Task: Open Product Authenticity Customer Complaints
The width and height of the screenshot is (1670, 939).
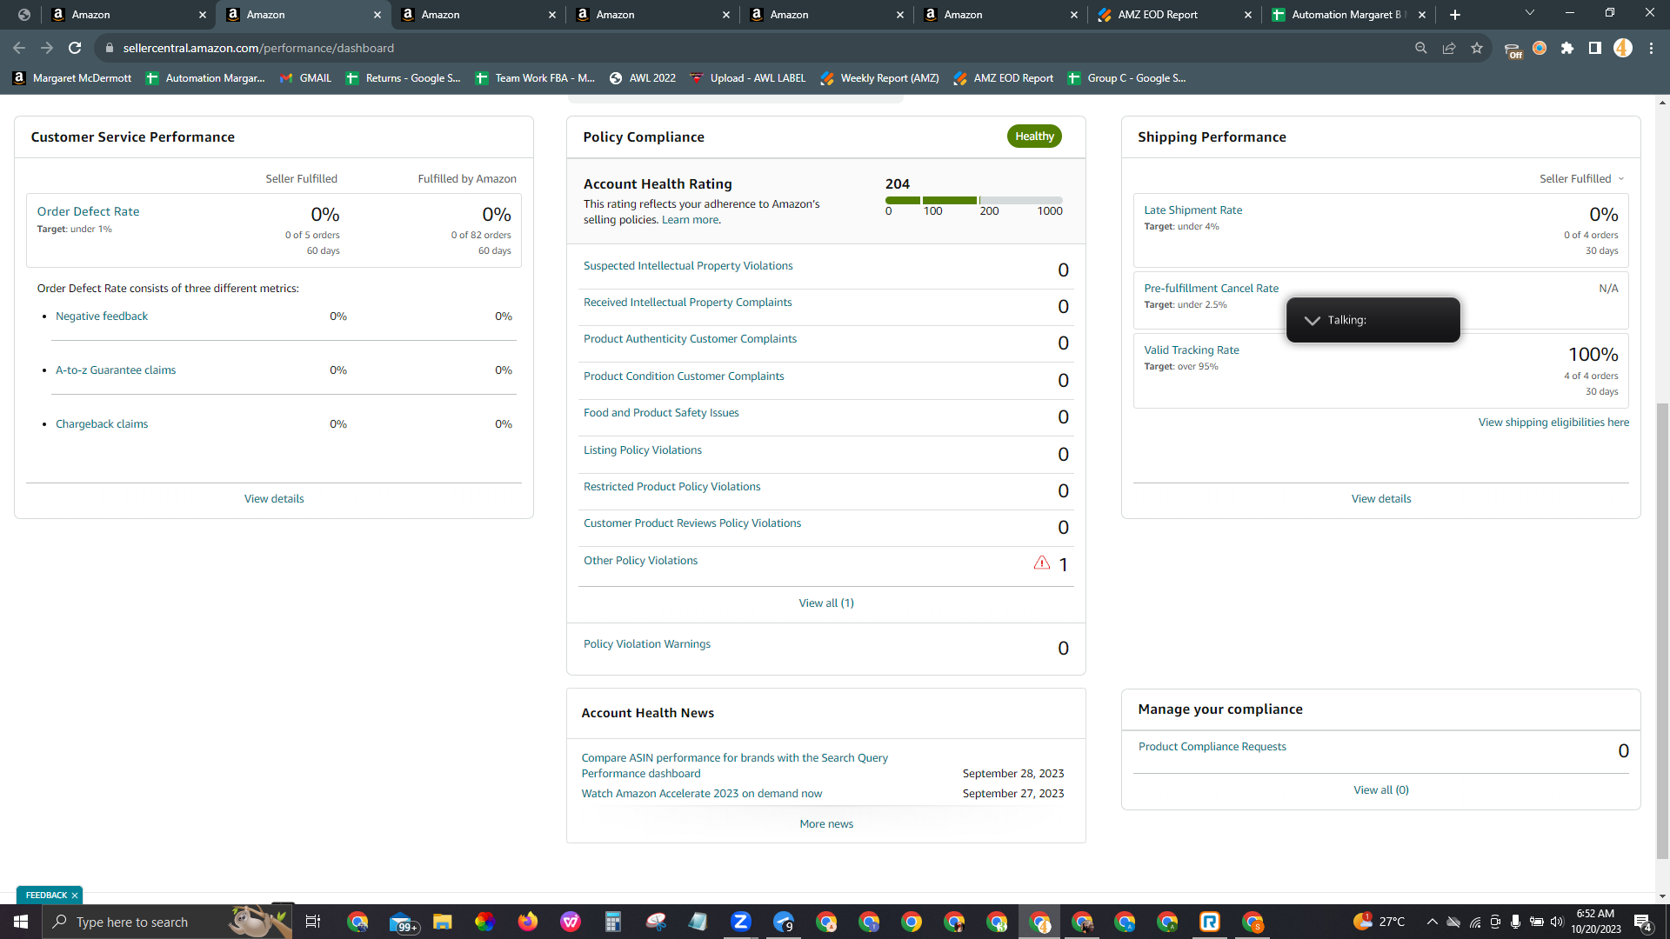Action: (690, 339)
